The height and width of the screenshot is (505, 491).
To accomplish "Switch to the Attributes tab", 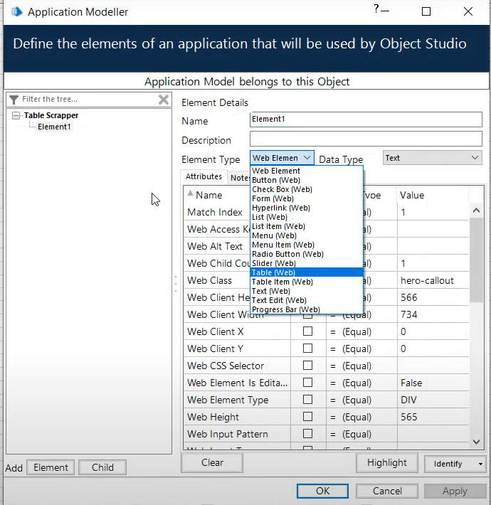I will click(x=204, y=176).
